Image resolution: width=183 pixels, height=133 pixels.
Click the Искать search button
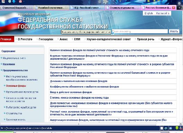click(x=174, y=31)
